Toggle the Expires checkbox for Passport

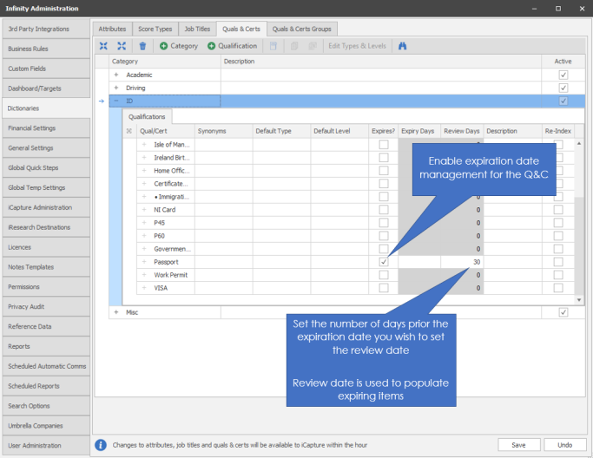pyautogui.click(x=384, y=261)
